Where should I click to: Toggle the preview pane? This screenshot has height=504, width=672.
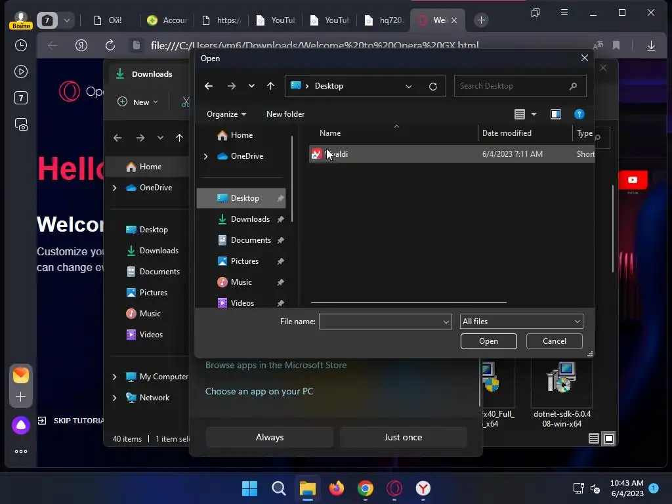[555, 114]
